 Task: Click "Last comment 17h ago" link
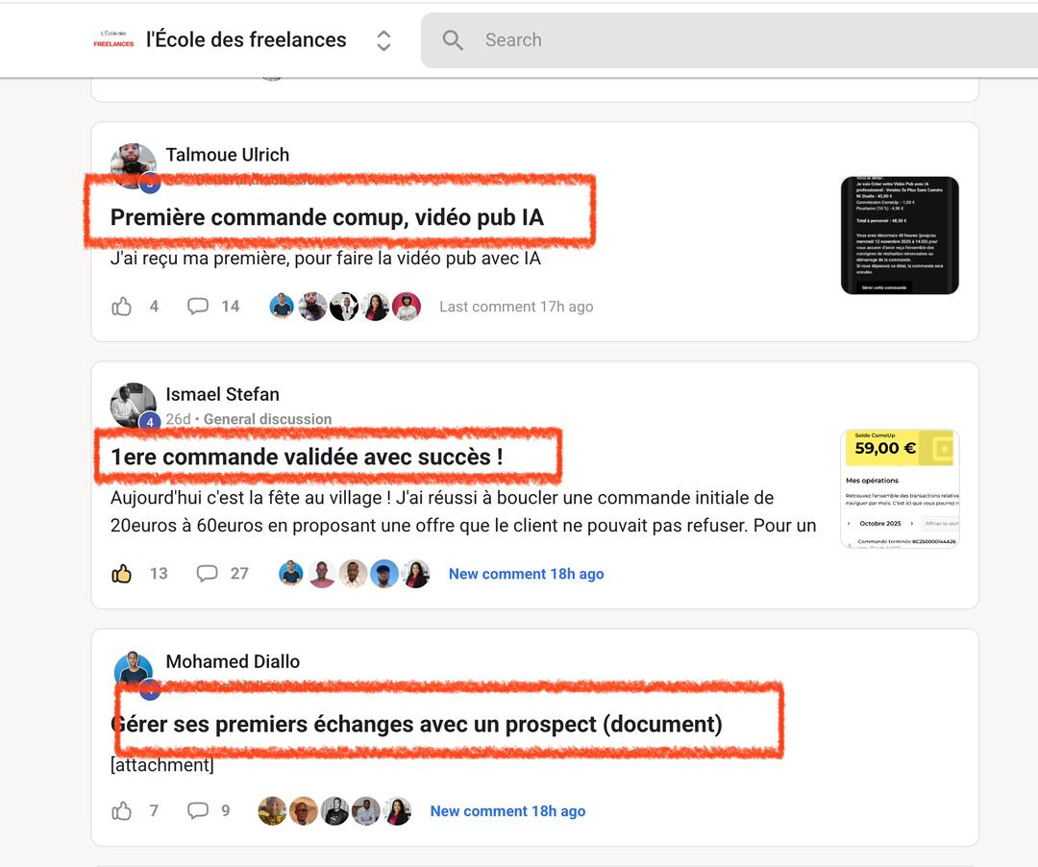(516, 307)
